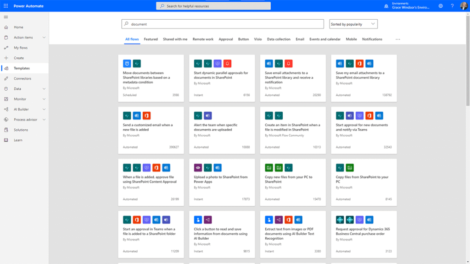Collapse the left navigation hamburger menu
Viewport: 470px width, 264px height.
coord(6,17)
